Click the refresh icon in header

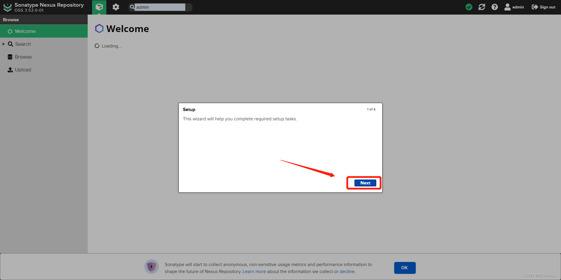(x=482, y=7)
